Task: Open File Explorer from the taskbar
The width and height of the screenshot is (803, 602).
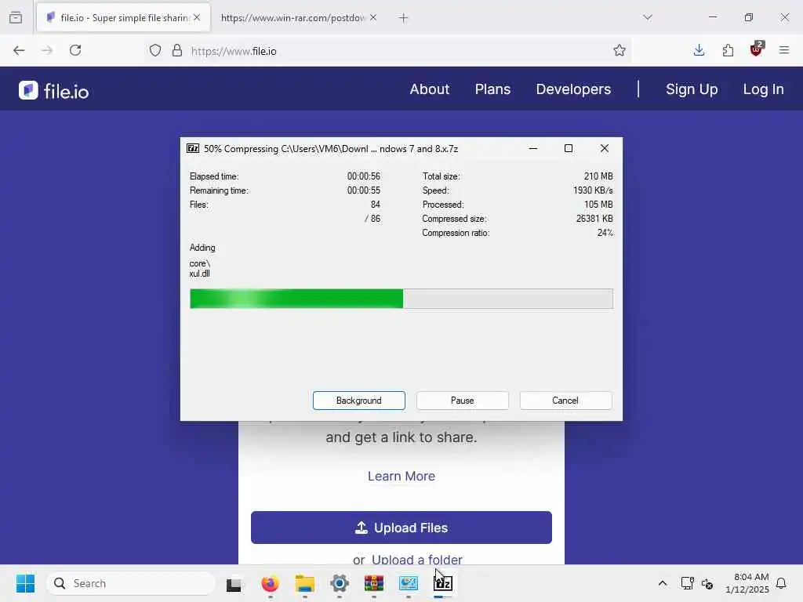Action: pos(305,583)
